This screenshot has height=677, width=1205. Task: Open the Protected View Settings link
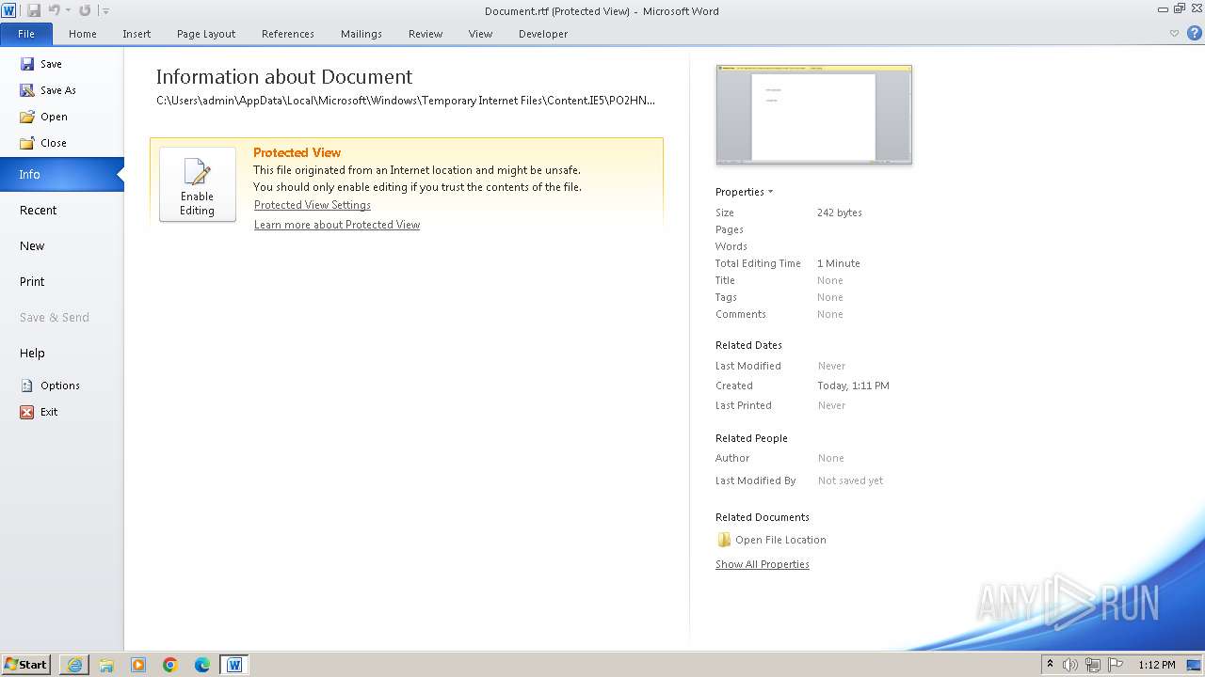click(x=313, y=205)
